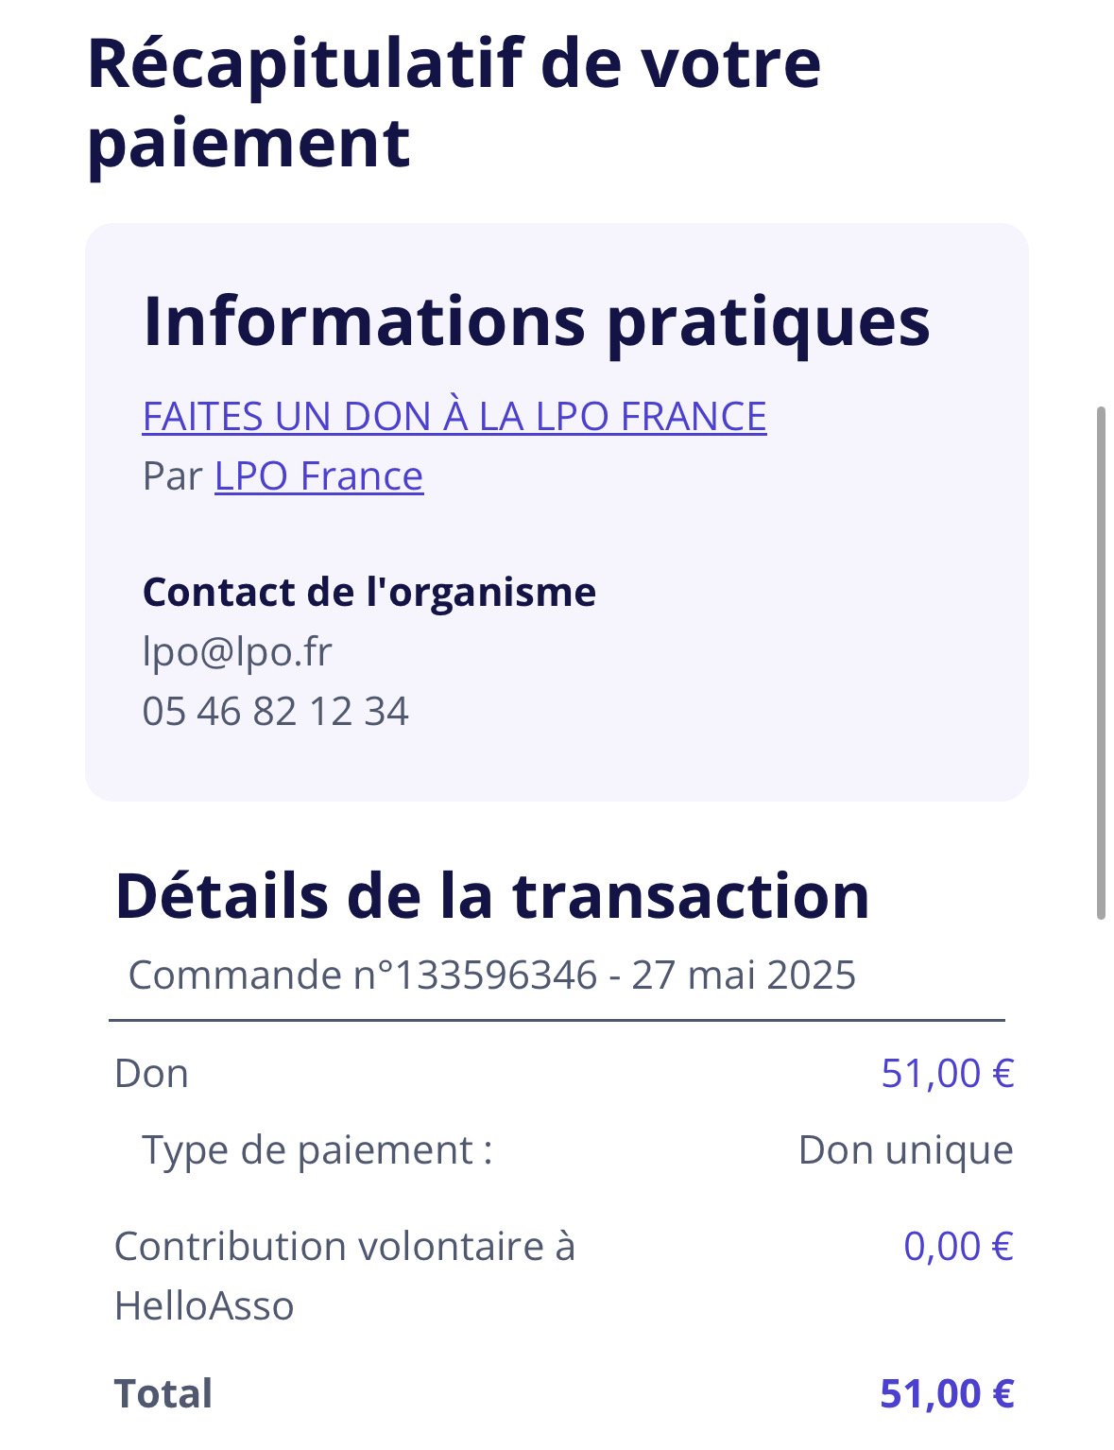
Task: Click the Commande n°133596346 order line
Action: pos(364,975)
